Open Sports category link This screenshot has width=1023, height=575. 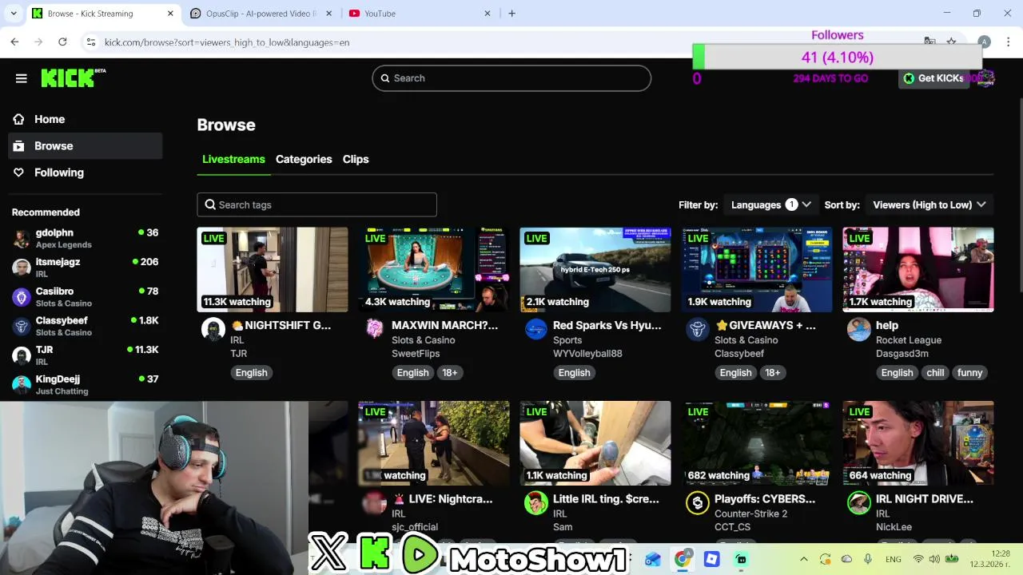click(567, 340)
